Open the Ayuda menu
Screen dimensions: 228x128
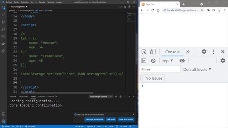click(x=59, y=2)
